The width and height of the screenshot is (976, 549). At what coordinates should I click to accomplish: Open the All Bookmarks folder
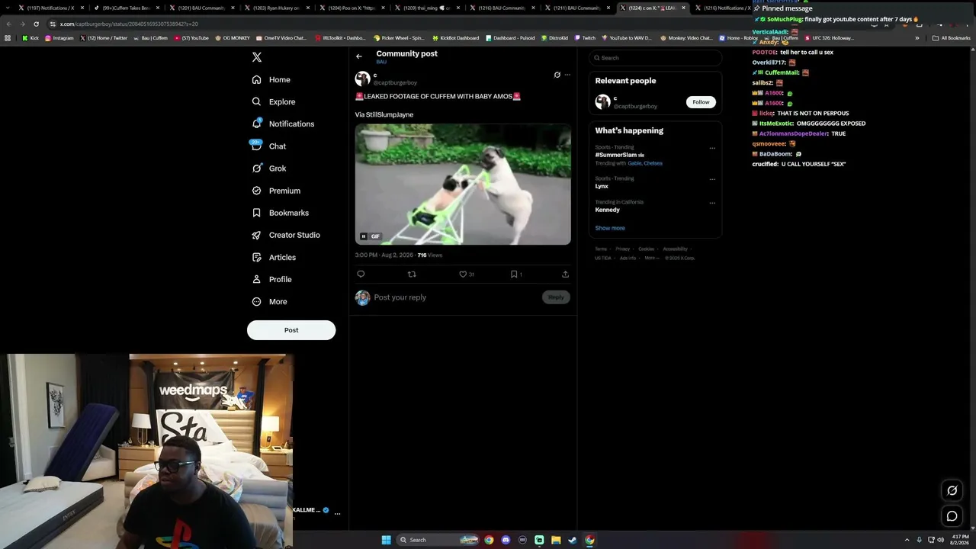click(x=951, y=37)
